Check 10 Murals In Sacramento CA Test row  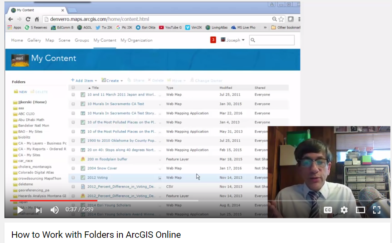[73, 104]
